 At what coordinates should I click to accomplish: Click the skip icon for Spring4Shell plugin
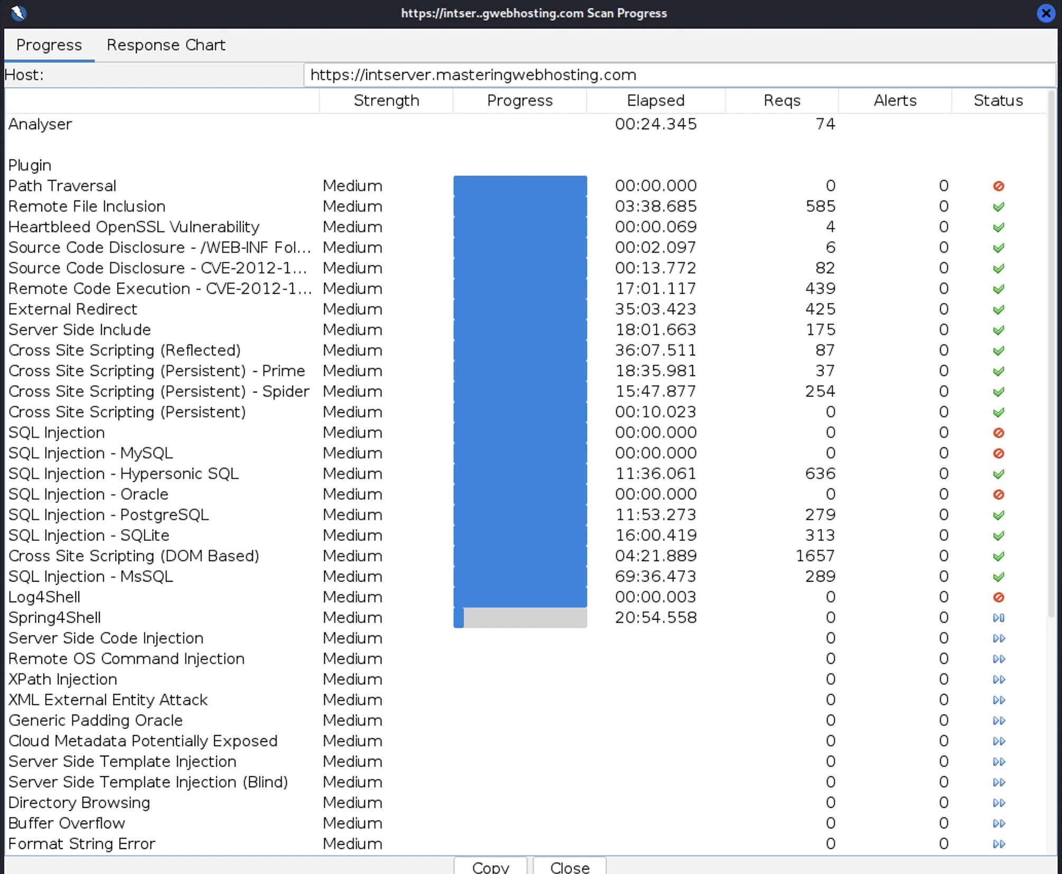pyautogui.click(x=998, y=618)
